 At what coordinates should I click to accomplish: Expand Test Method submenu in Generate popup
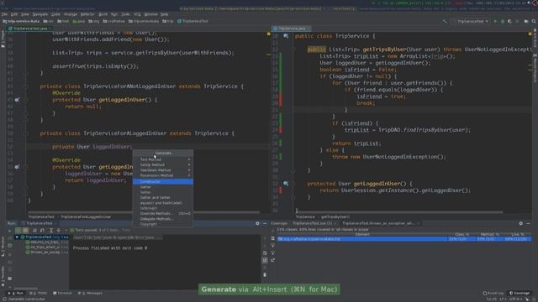click(x=163, y=159)
